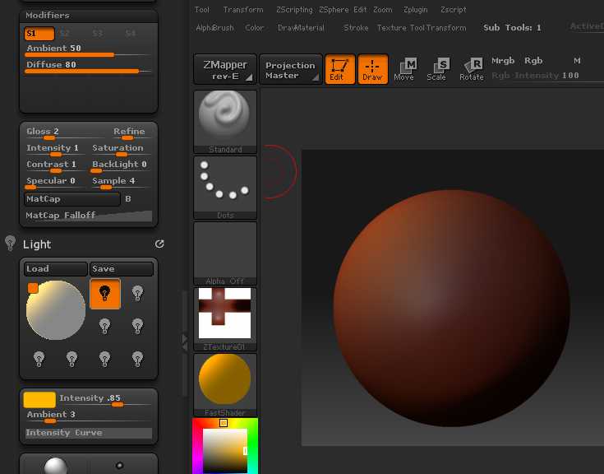
Task: Select the Rotate tool
Action: (x=472, y=69)
